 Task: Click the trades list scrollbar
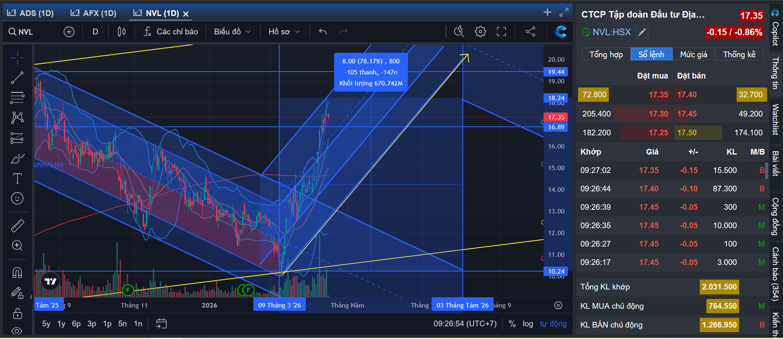767,171
